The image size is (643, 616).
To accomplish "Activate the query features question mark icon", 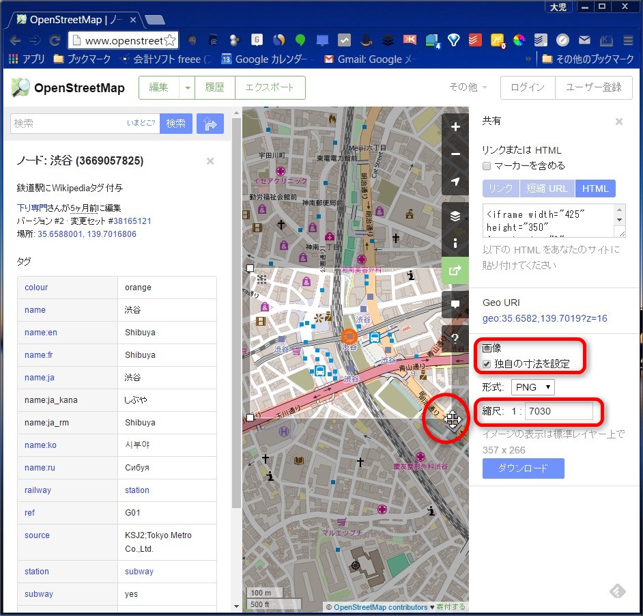I will [455, 338].
